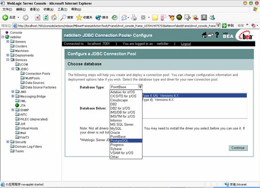Click the Logout link

[x=186, y=44]
